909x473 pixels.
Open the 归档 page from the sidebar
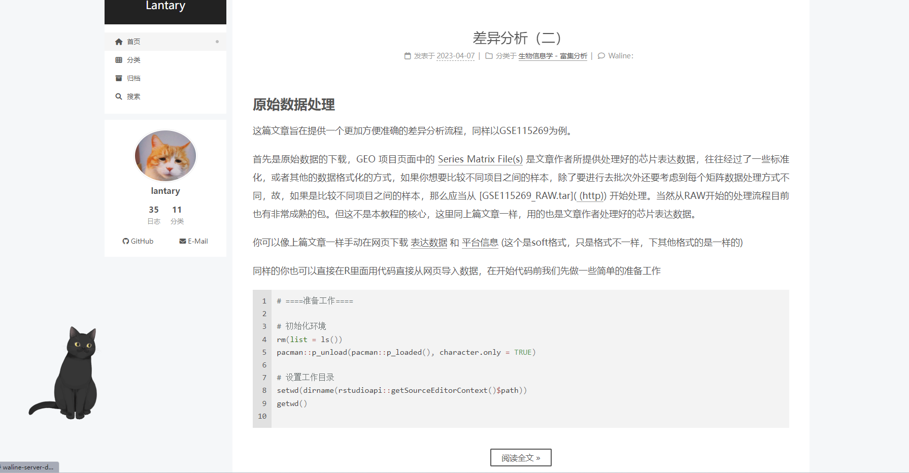133,78
